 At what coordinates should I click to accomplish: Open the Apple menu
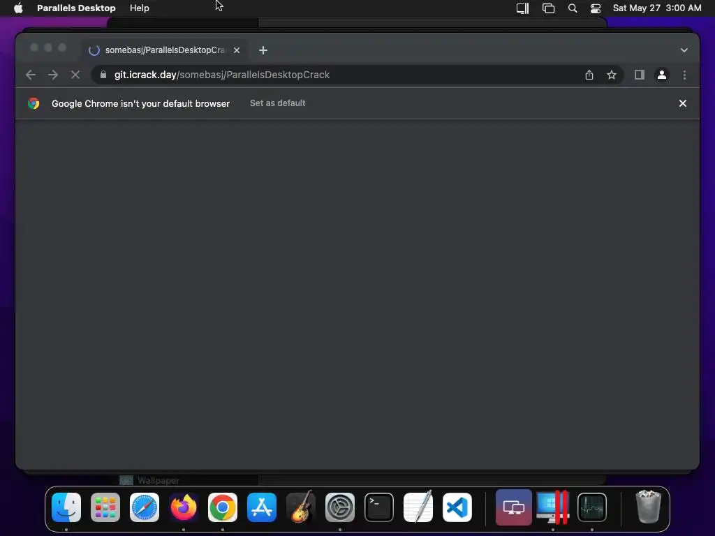[x=18, y=8]
